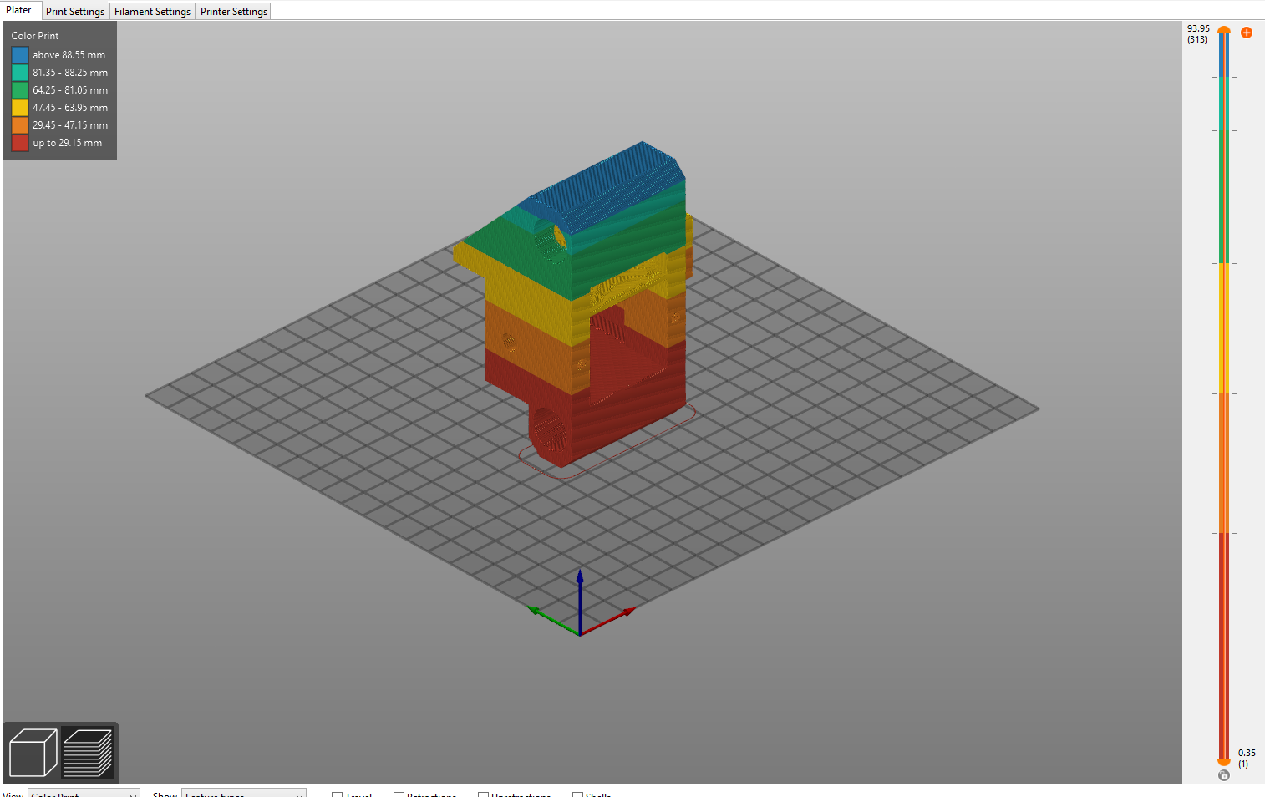Click the blue 'above 88.55 mm' legend swatch
Viewport: 1265px width, 797px height.
click(x=20, y=55)
